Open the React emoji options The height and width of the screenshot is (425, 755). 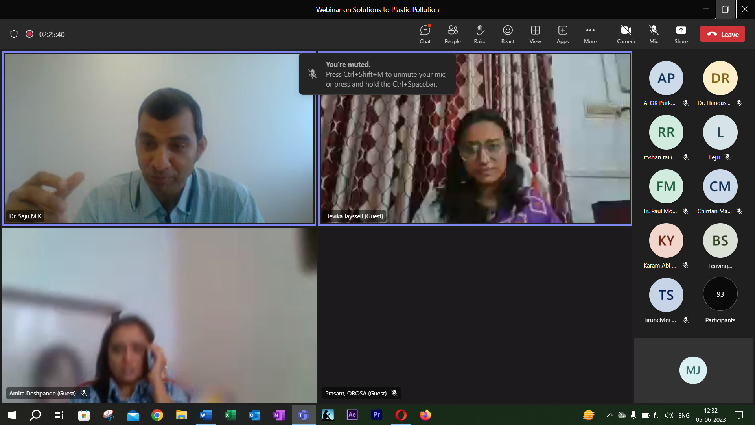(x=507, y=34)
